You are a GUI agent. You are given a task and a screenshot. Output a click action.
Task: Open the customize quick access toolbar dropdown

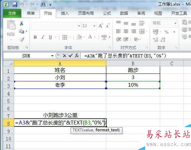pos(50,5)
